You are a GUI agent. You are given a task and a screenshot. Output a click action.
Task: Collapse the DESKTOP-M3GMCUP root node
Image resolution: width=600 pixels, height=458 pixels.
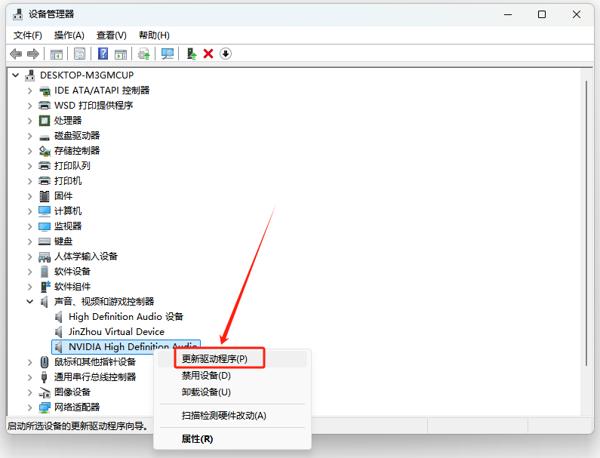pos(16,75)
